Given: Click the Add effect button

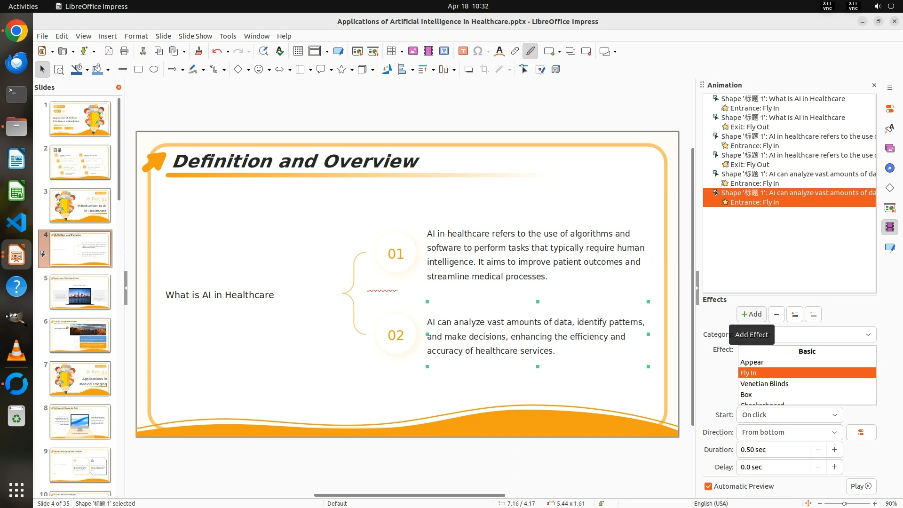Looking at the screenshot, I should pos(751,314).
